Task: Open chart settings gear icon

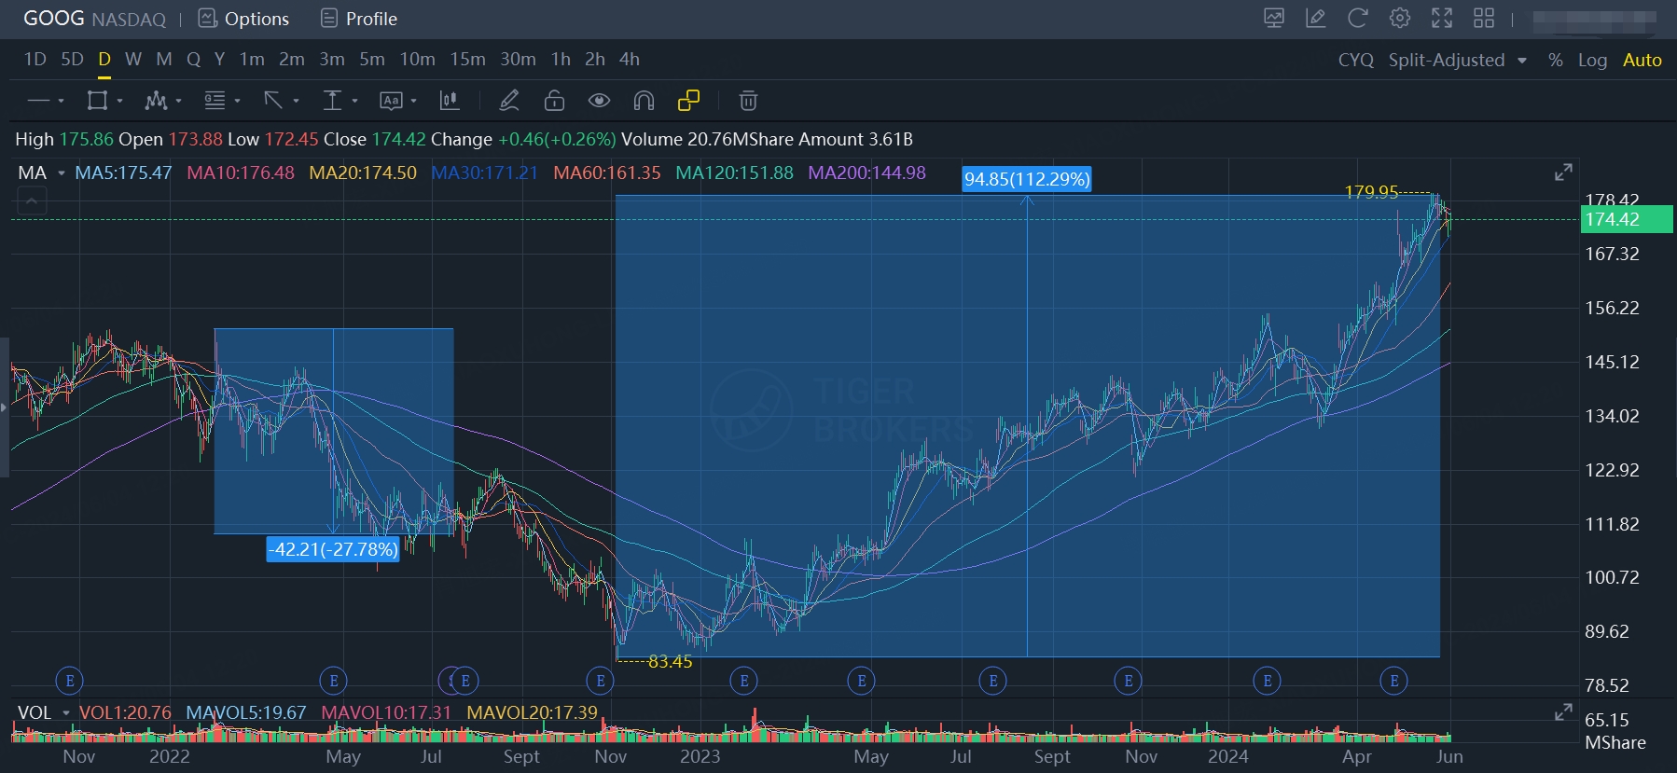Action: [1400, 19]
